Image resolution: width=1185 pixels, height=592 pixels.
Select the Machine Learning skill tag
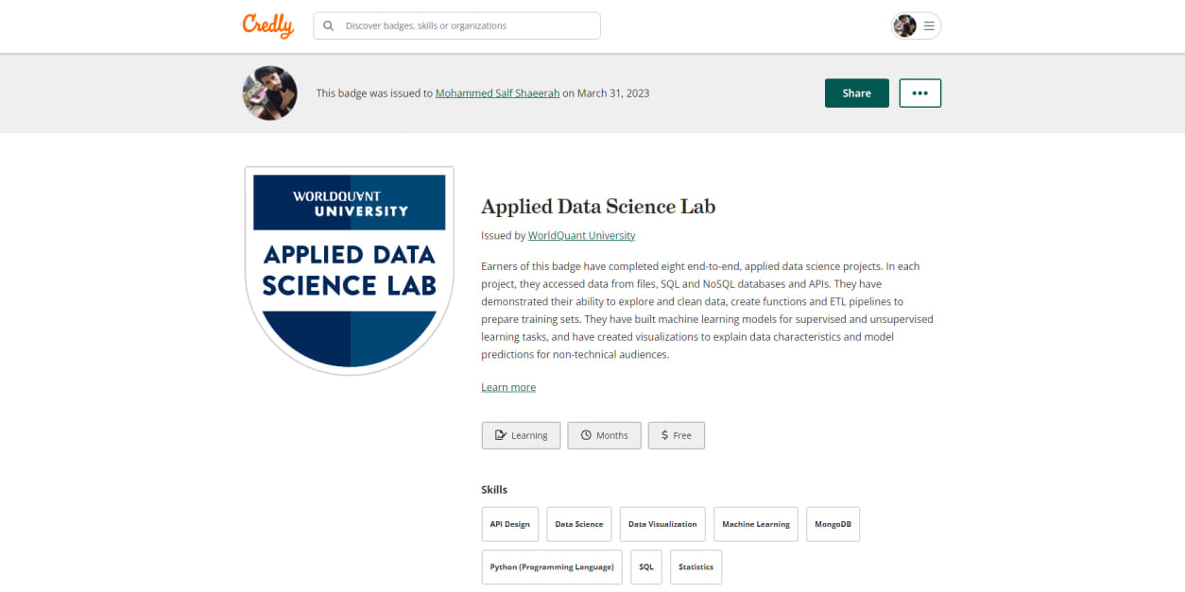pos(755,524)
